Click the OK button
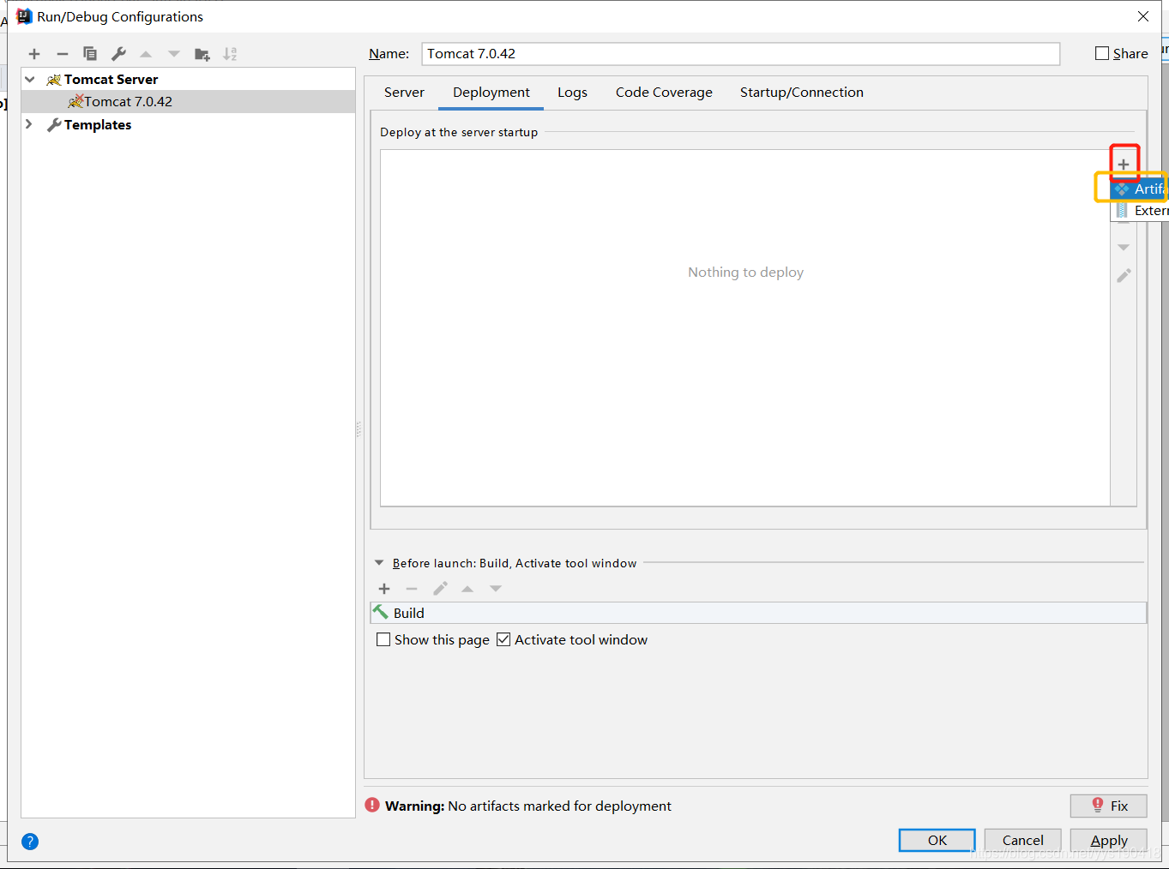 [937, 840]
